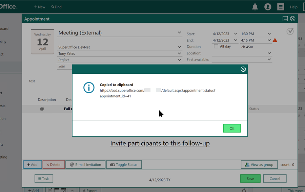The image size is (305, 192).
Task: Click the Duration field showing 2h 45m
Action: 251,47
